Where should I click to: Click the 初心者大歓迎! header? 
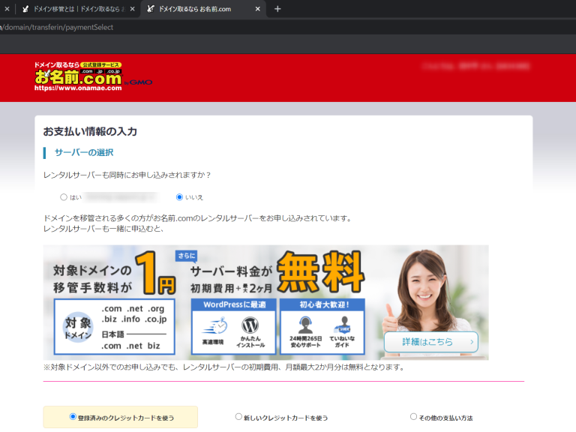pyautogui.click(x=323, y=304)
